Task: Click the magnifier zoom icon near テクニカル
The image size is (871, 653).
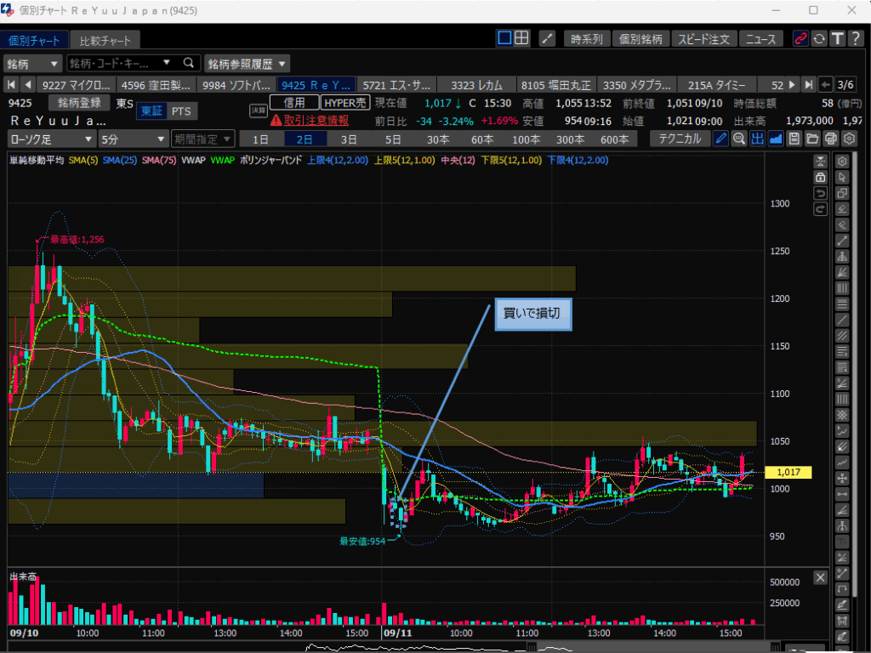Action: pos(738,139)
